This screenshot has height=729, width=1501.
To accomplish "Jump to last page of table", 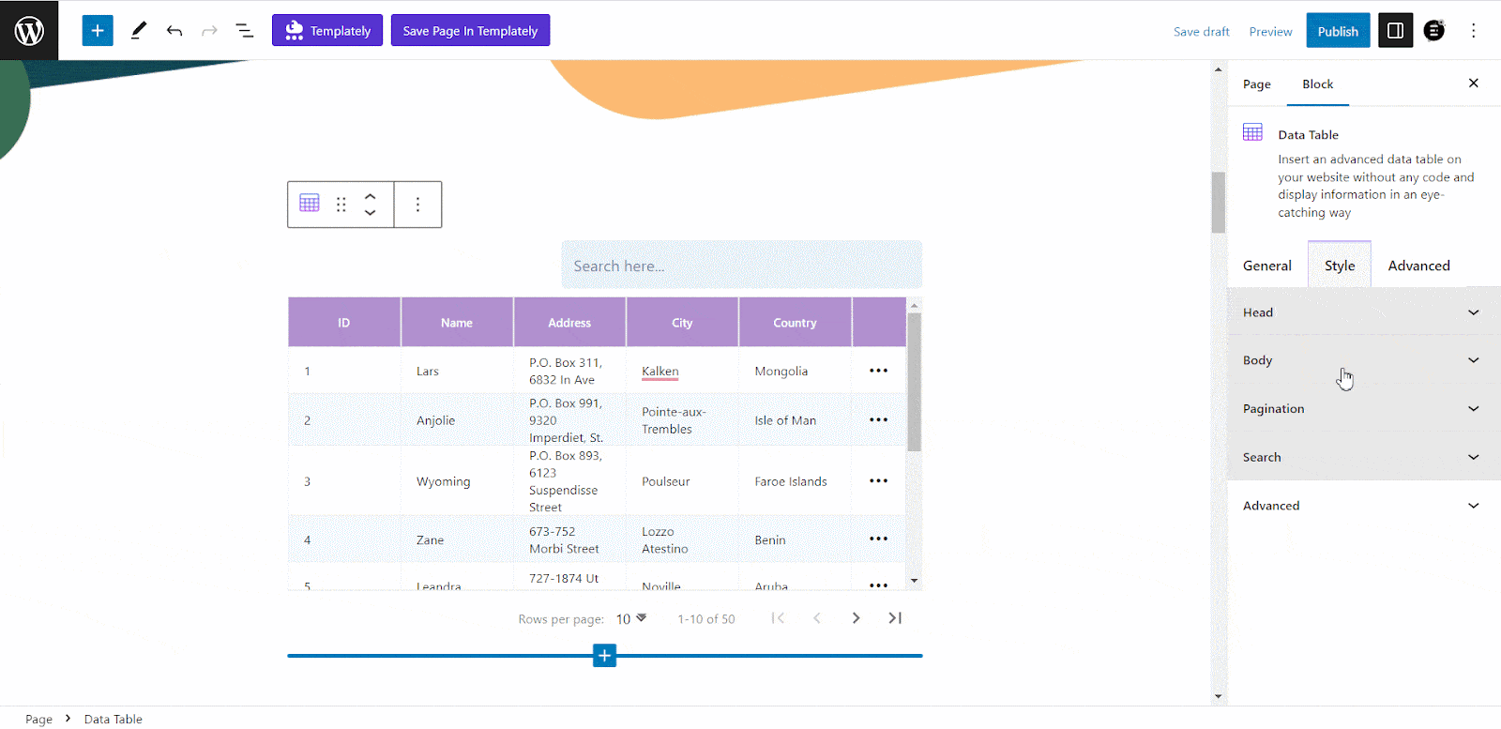I will tap(895, 618).
